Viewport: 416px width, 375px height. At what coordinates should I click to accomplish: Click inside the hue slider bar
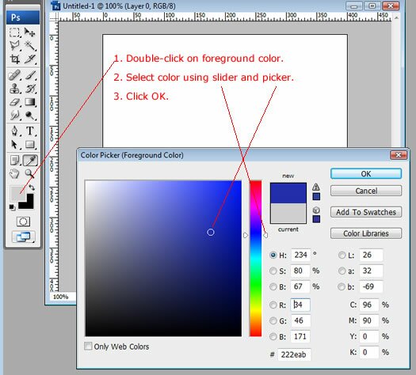pos(255,259)
